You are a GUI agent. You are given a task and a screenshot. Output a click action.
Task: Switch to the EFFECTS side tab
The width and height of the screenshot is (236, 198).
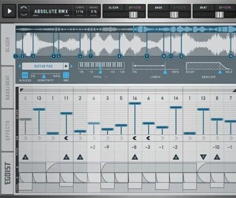pos(8,130)
